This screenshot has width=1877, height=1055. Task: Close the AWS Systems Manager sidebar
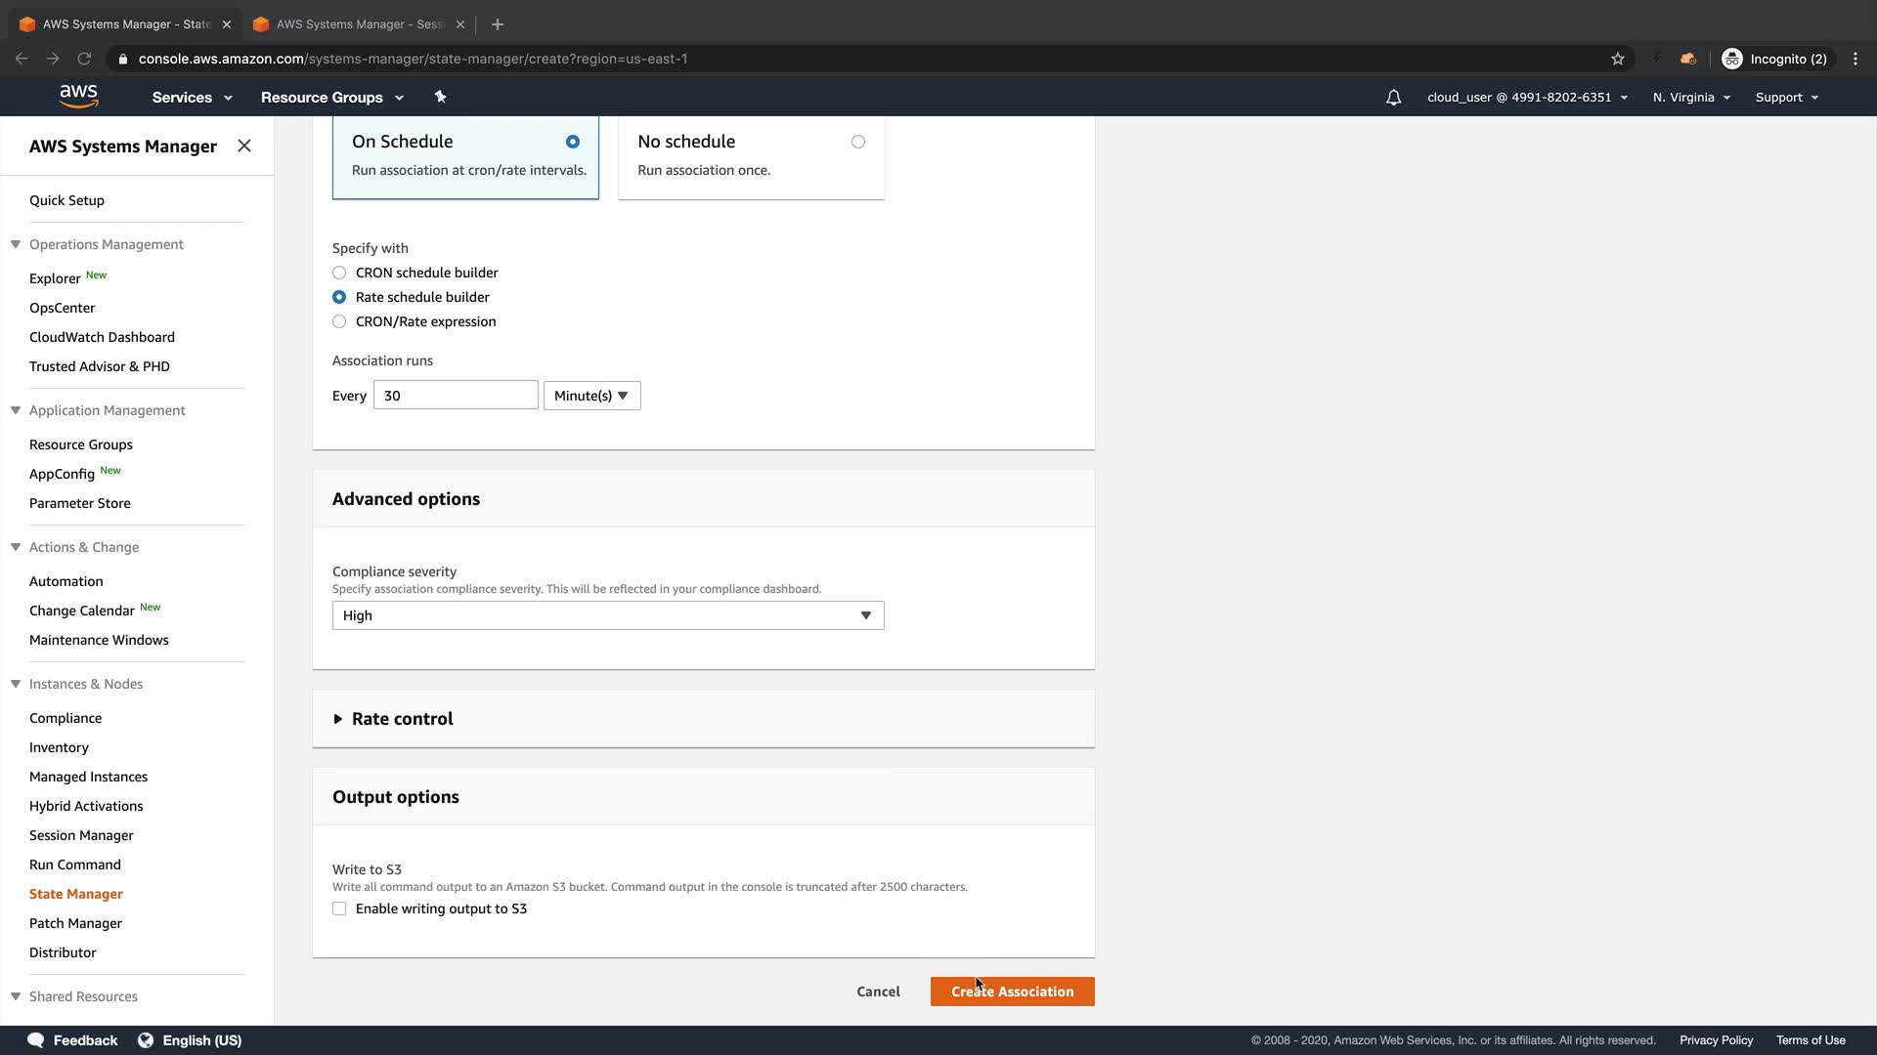coord(244,146)
